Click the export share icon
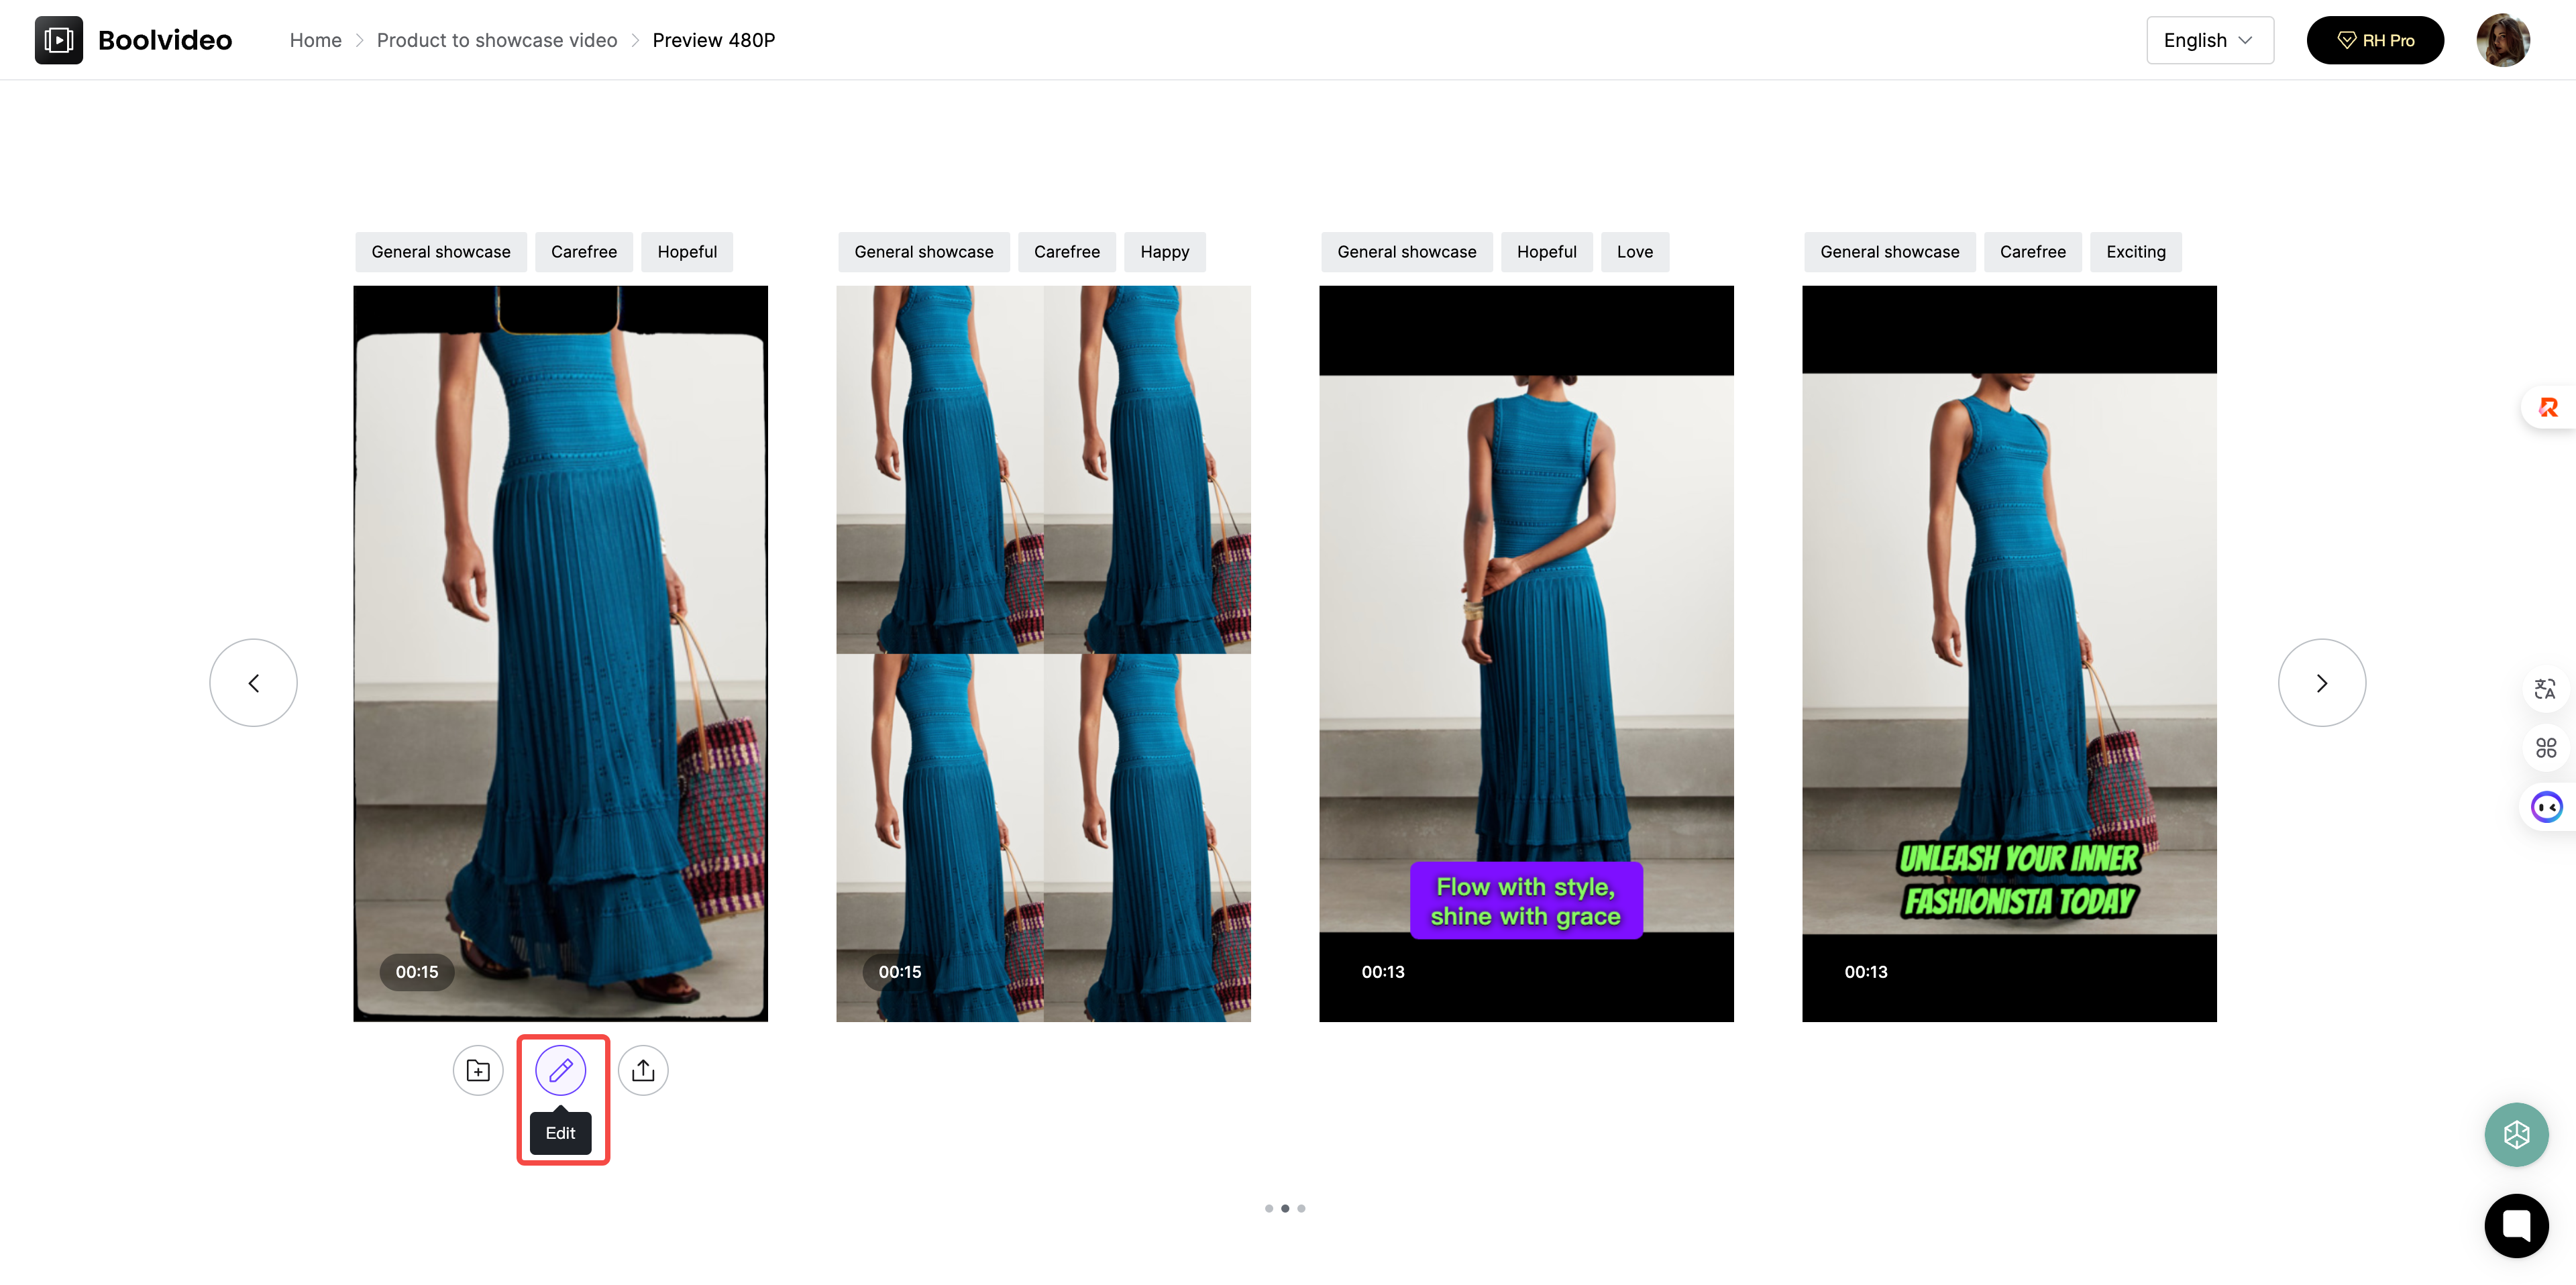Screen dimensions: 2576x1285 pos(643,1071)
